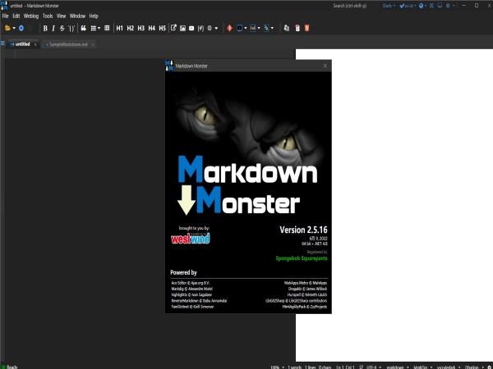Click 'Dragablz © James Willock' credit

[307, 289]
